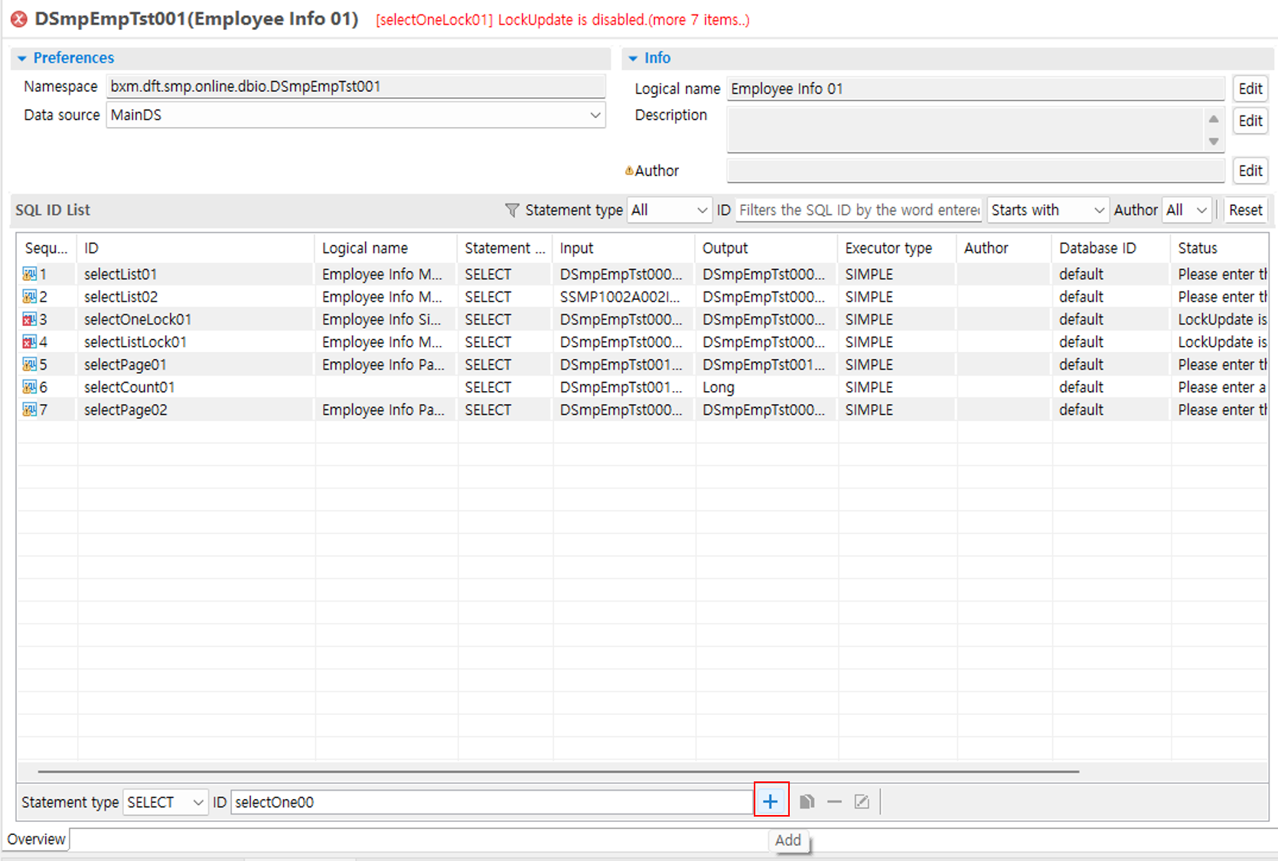Open the Data source MainDS dropdown
Image resolution: width=1278 pixels, height=861 pixels.
pyautogui.click(x=596, y=115)
